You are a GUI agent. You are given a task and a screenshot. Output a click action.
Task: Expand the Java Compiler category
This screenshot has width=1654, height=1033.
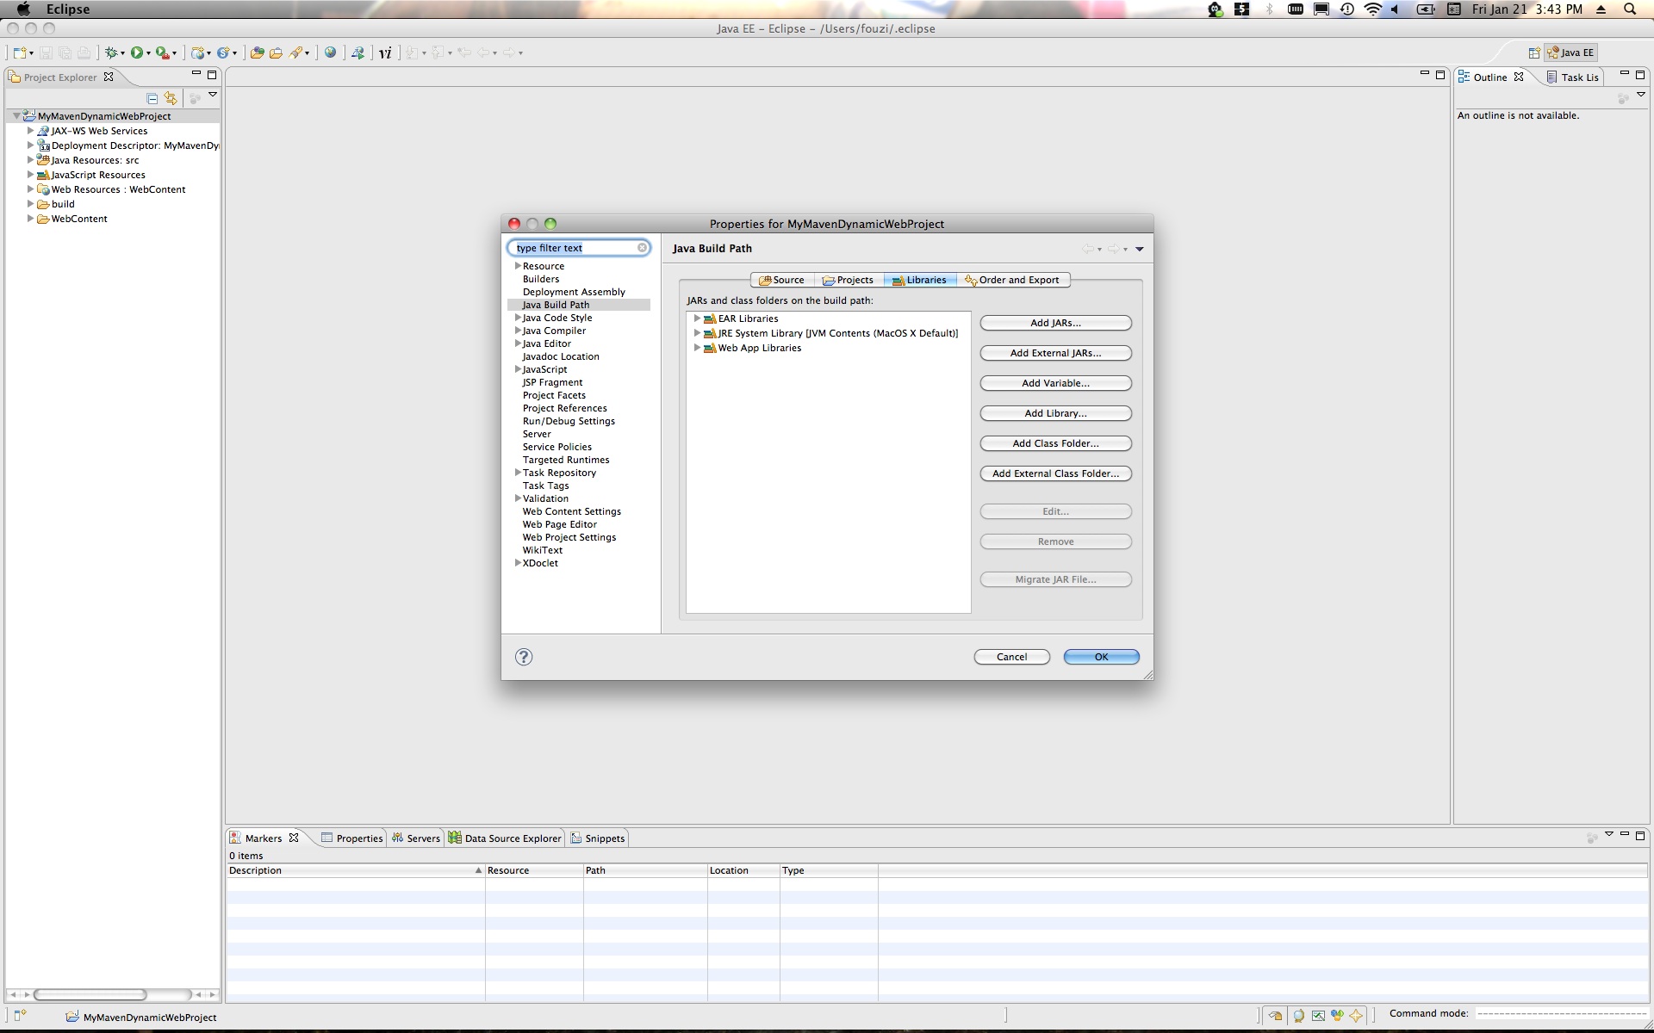[518, 331]
